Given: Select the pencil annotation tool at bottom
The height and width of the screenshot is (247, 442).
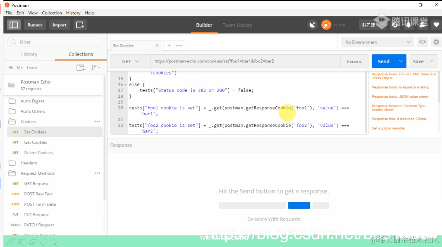Looking at the screenshot, I should tap(11, 242).
